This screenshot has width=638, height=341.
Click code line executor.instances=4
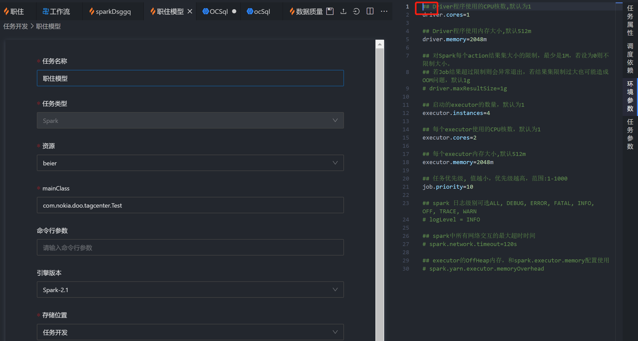(456, 113)
